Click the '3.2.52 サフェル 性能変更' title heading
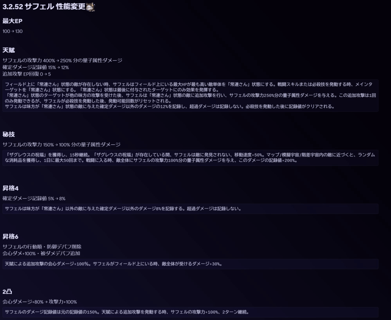Image resolution: width=391 pixels, height=320 pixels. [44, 7]
